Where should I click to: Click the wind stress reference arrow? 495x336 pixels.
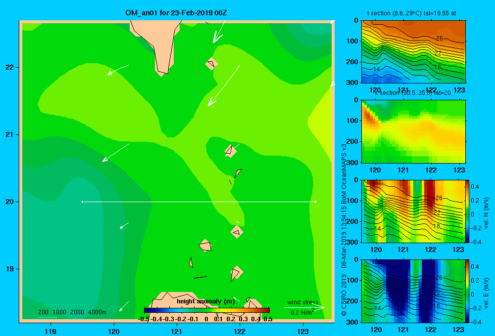(x=304, y=307)
